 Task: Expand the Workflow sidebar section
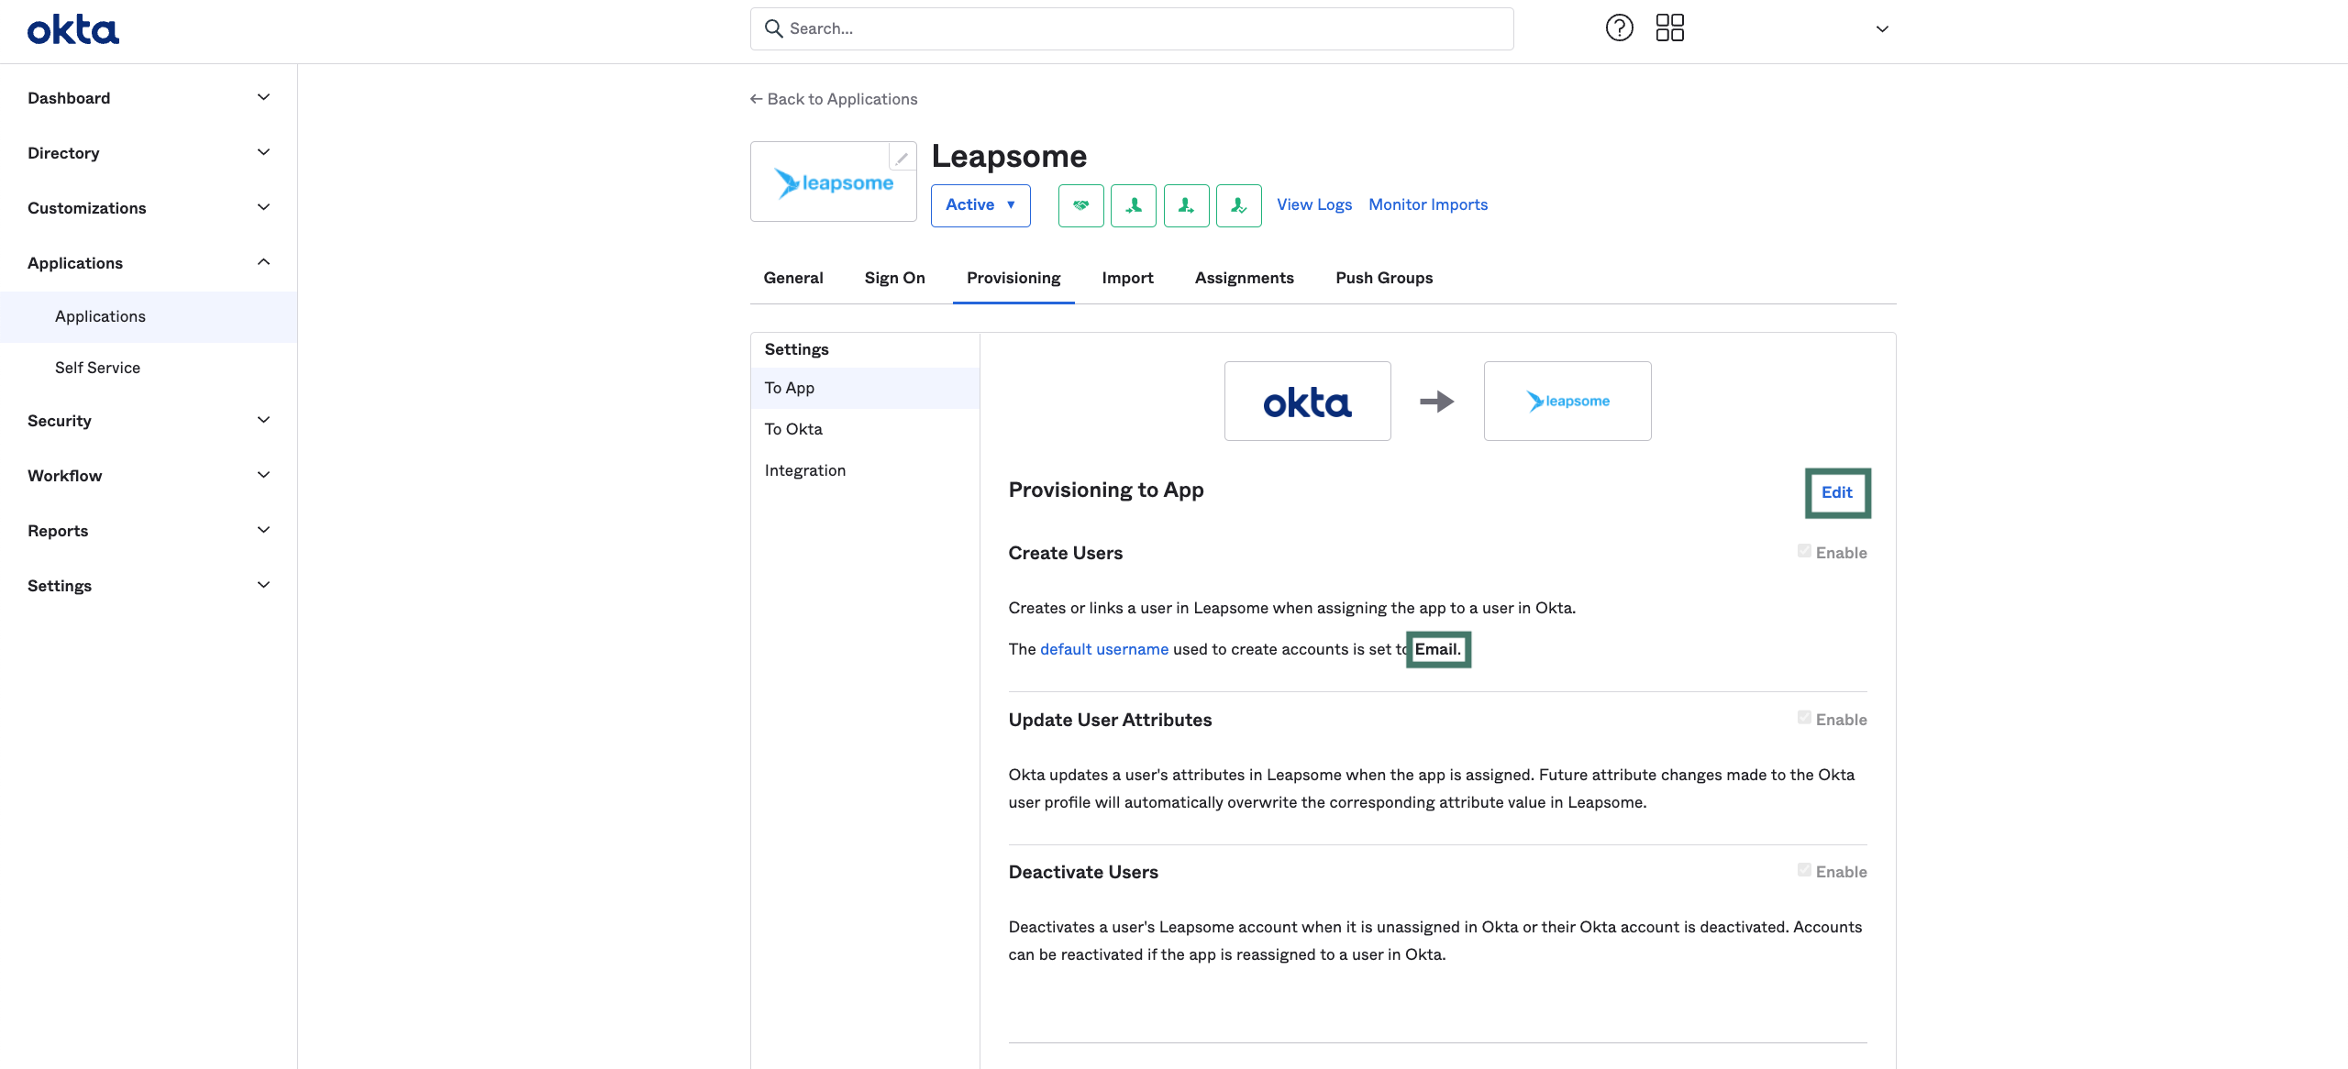(x=263, y=476)
